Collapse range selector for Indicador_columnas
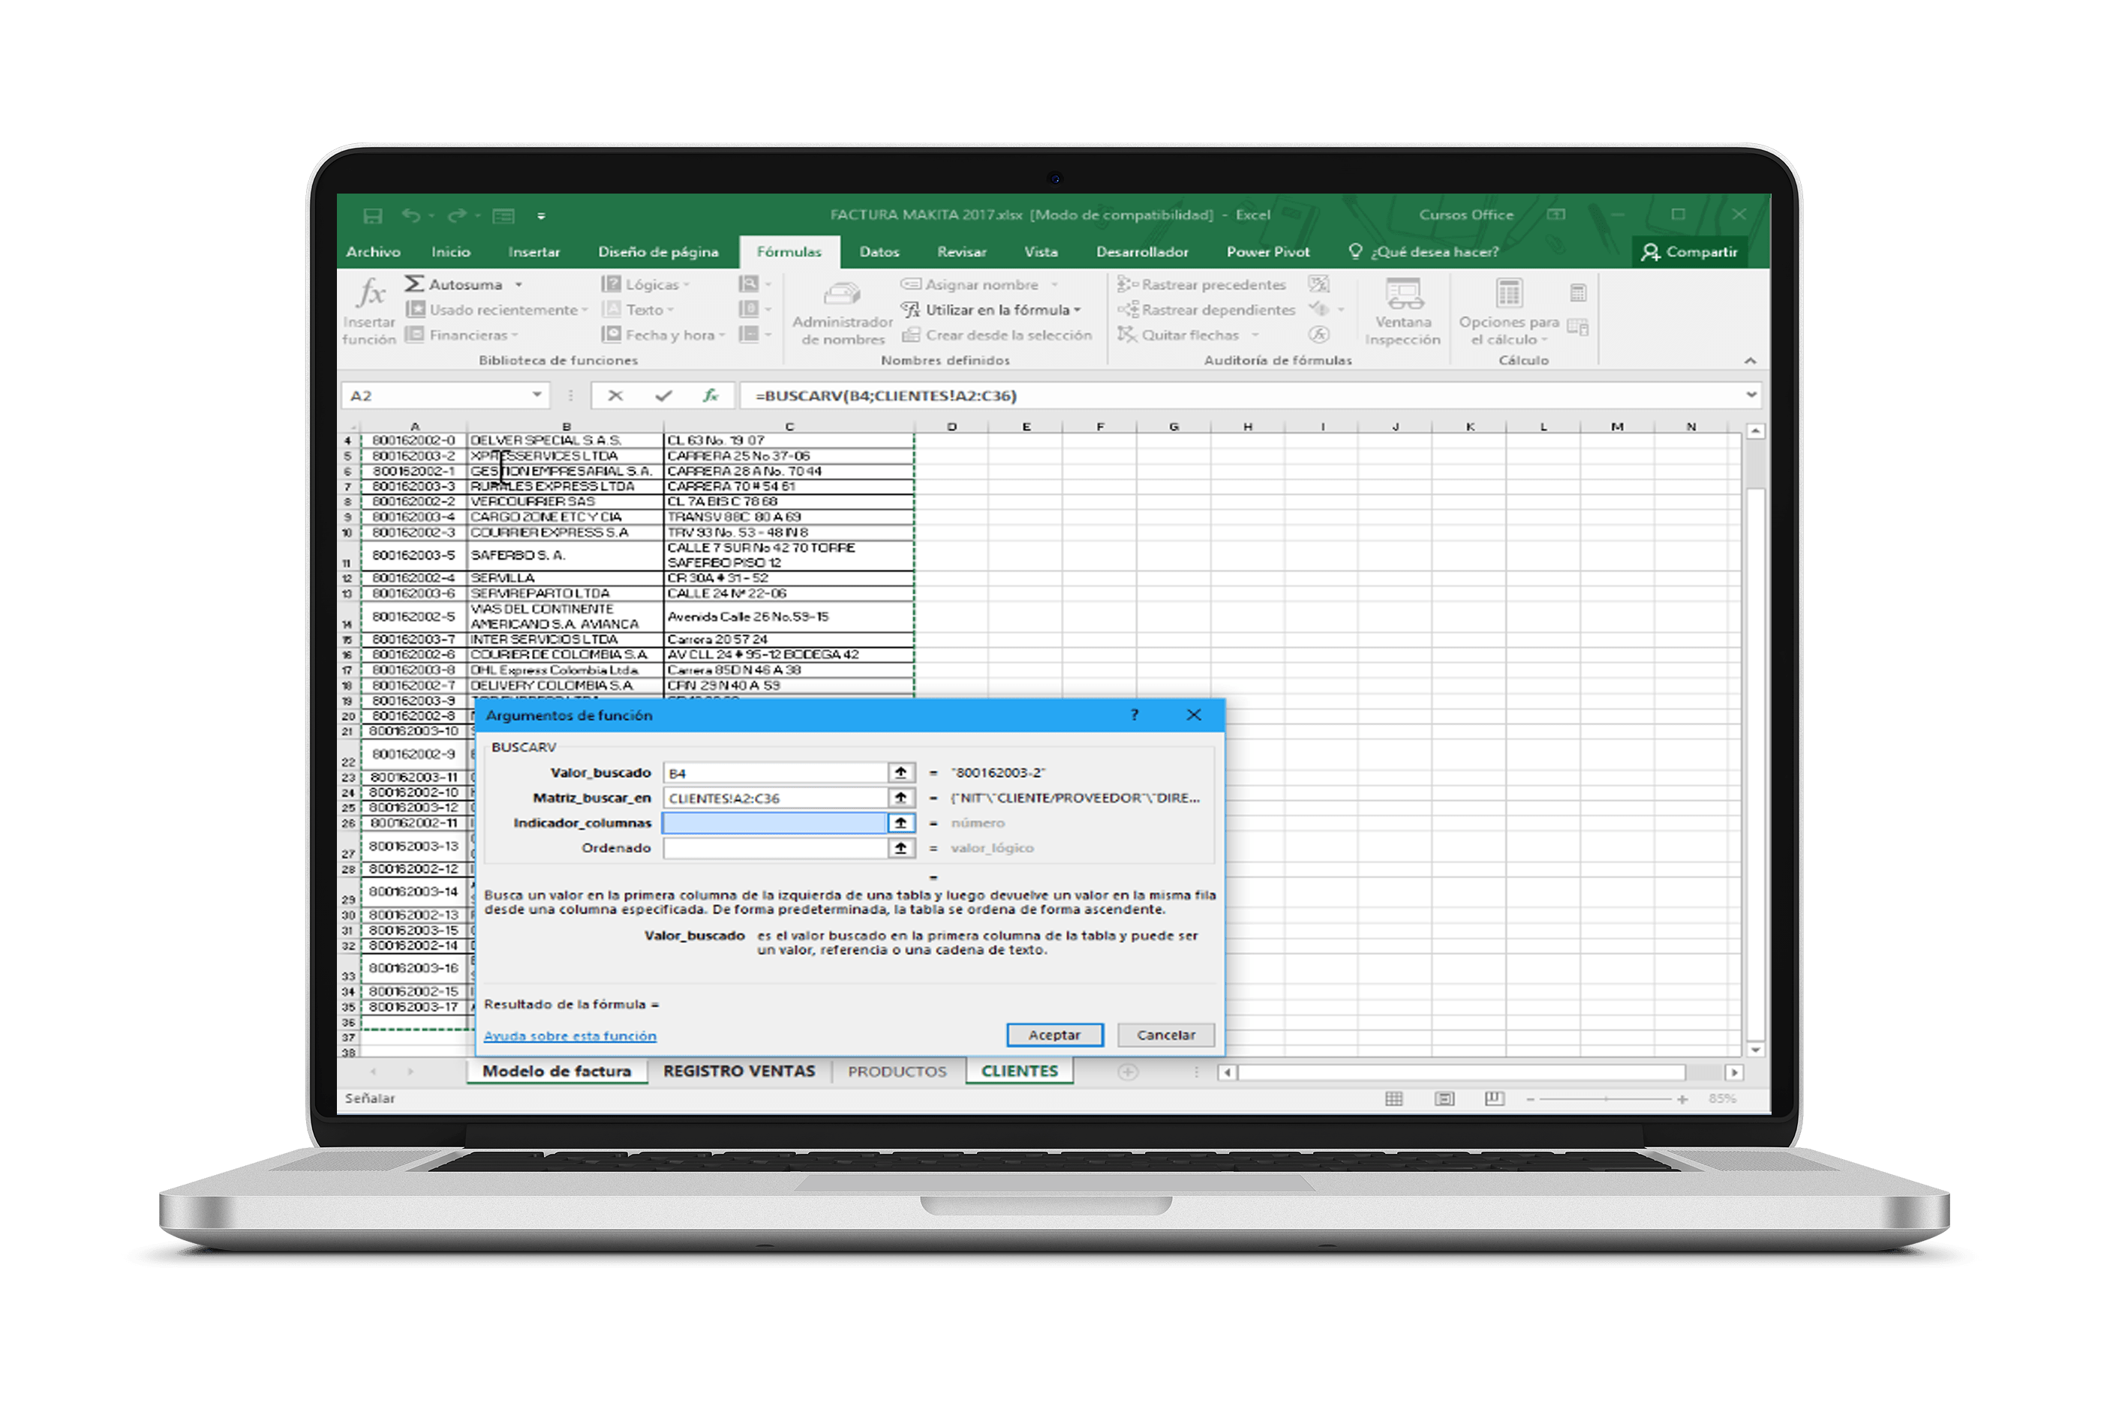This screenshot has width=2101, height=1412. [x=900, y=823]
